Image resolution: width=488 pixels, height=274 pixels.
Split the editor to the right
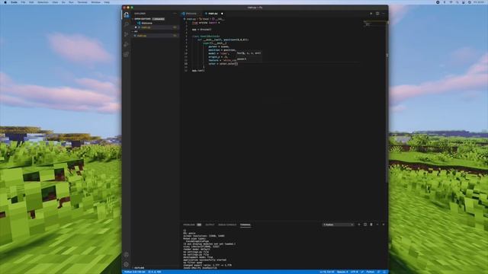point(377,14)
